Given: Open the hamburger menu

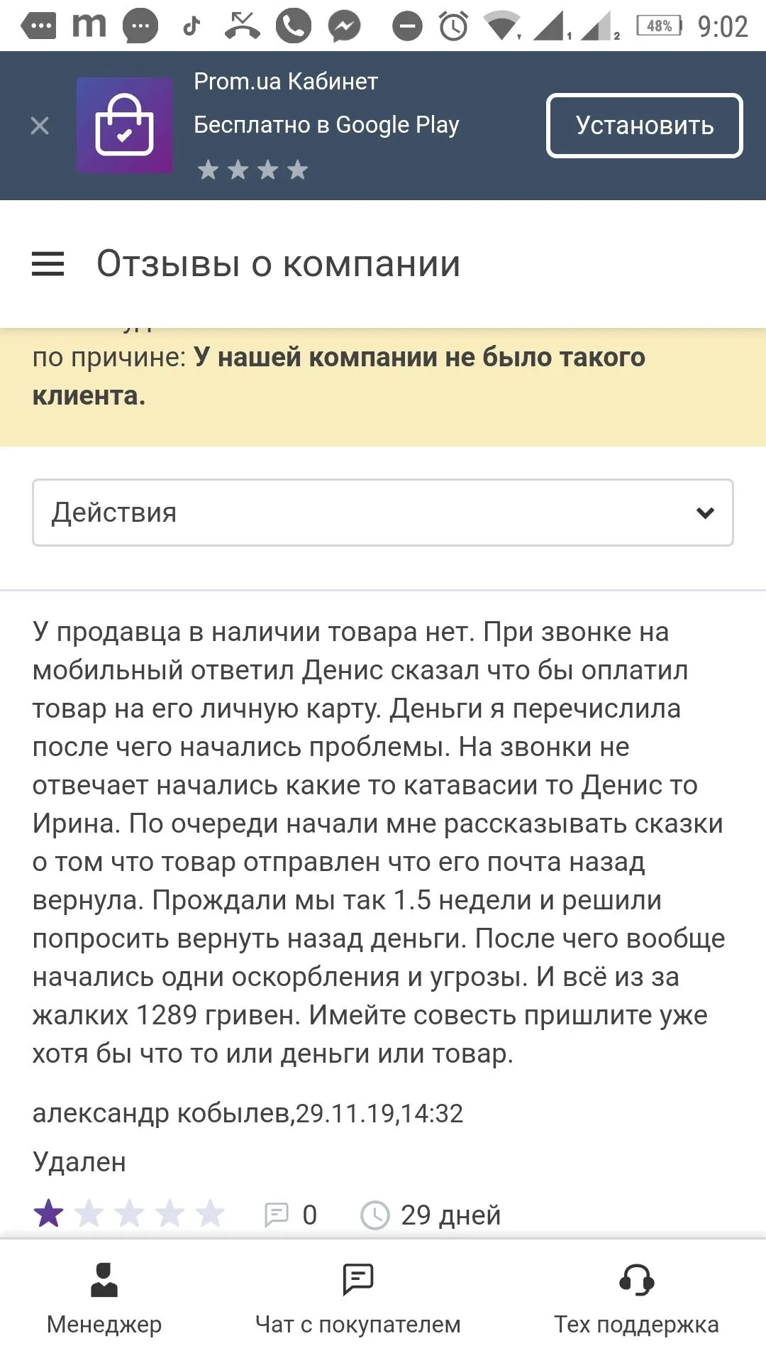Looking at the screenshot, I should 48,264.
